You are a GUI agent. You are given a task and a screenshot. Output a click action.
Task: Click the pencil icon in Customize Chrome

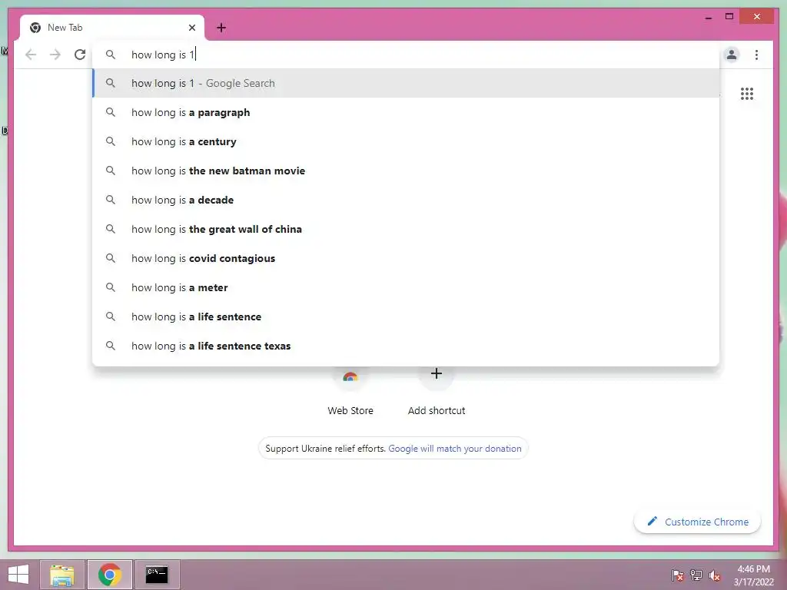click(652, 522)
